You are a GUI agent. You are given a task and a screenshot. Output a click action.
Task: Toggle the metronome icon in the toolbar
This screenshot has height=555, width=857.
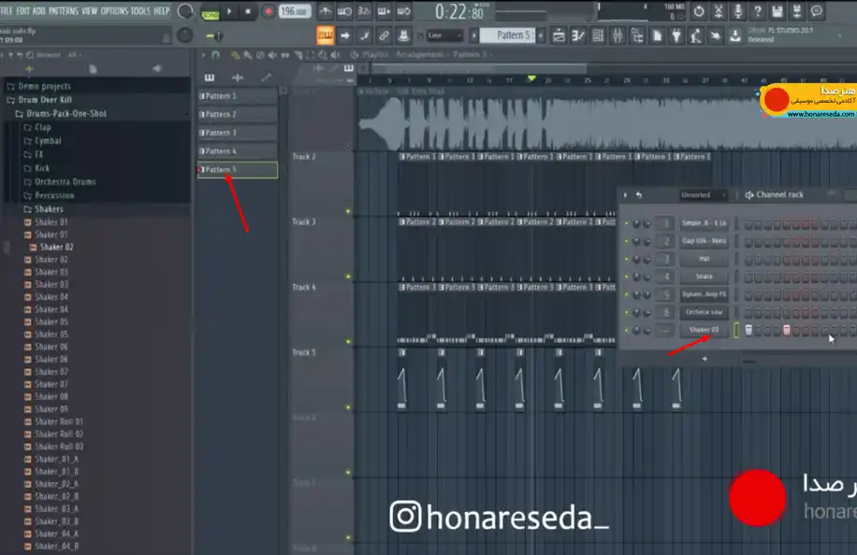click(x=326, y=11)
